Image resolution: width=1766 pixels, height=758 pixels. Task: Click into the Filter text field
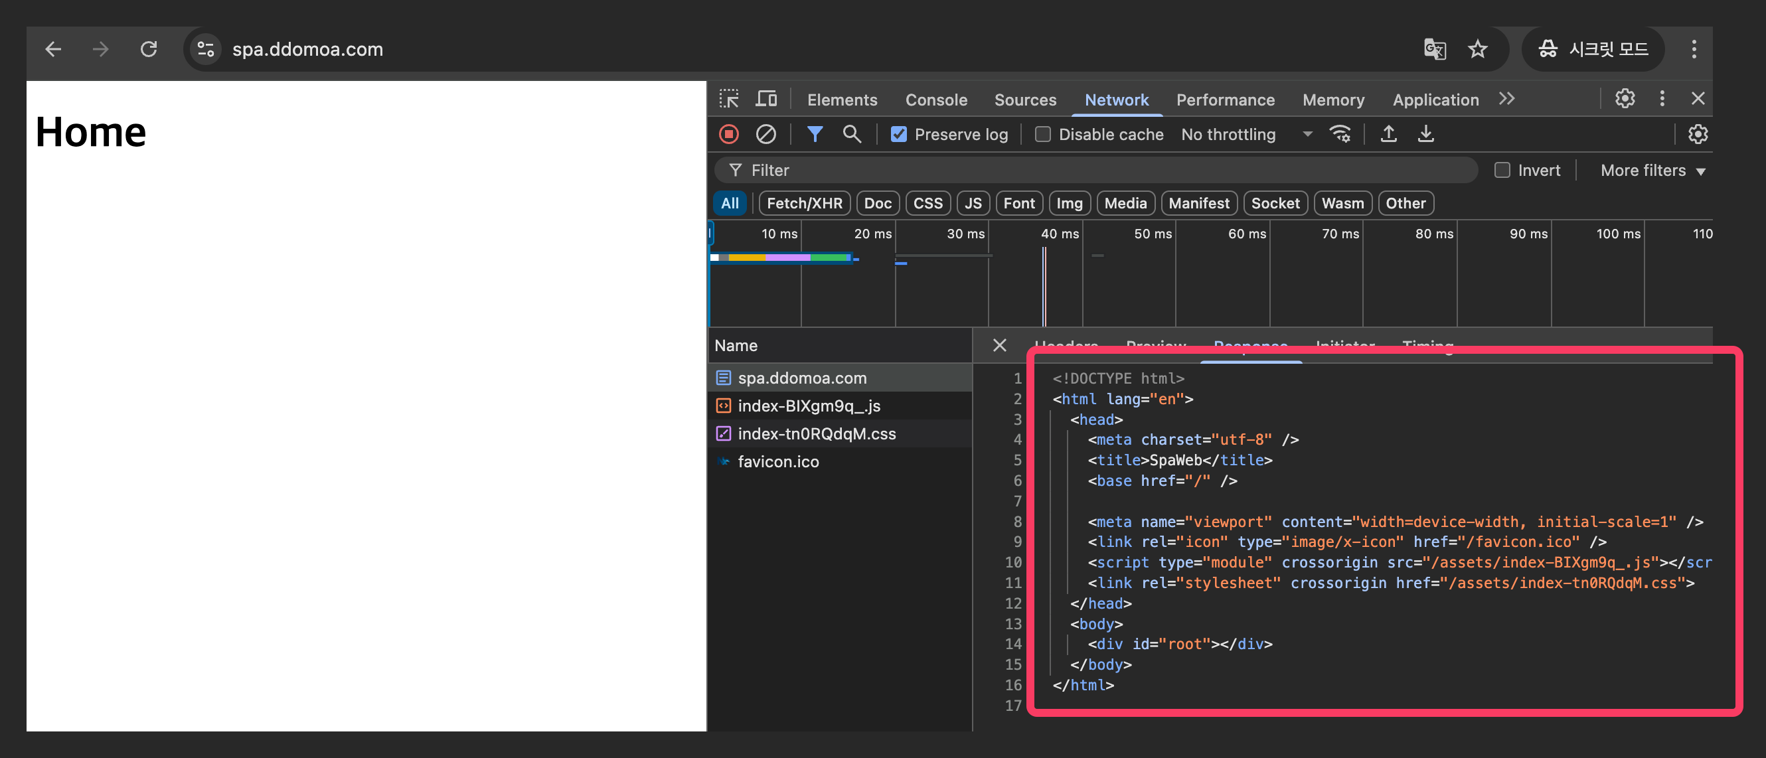click(x=1097, y=170)
